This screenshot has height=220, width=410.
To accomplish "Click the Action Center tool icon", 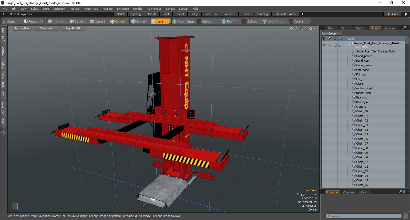I will pos(175,21).
